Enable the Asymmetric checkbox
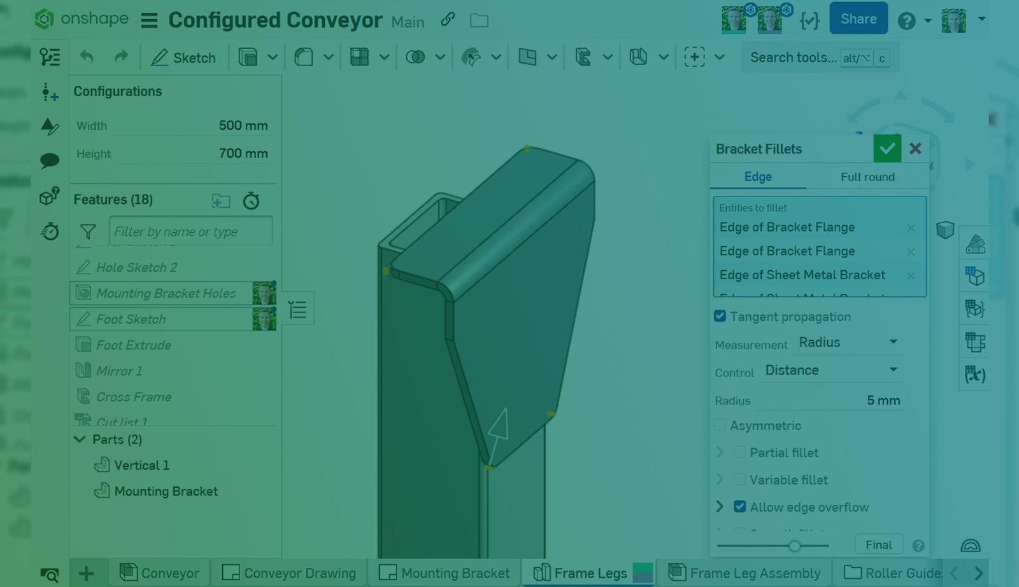This screenshot has width=1019, height=587. (720, 425)
